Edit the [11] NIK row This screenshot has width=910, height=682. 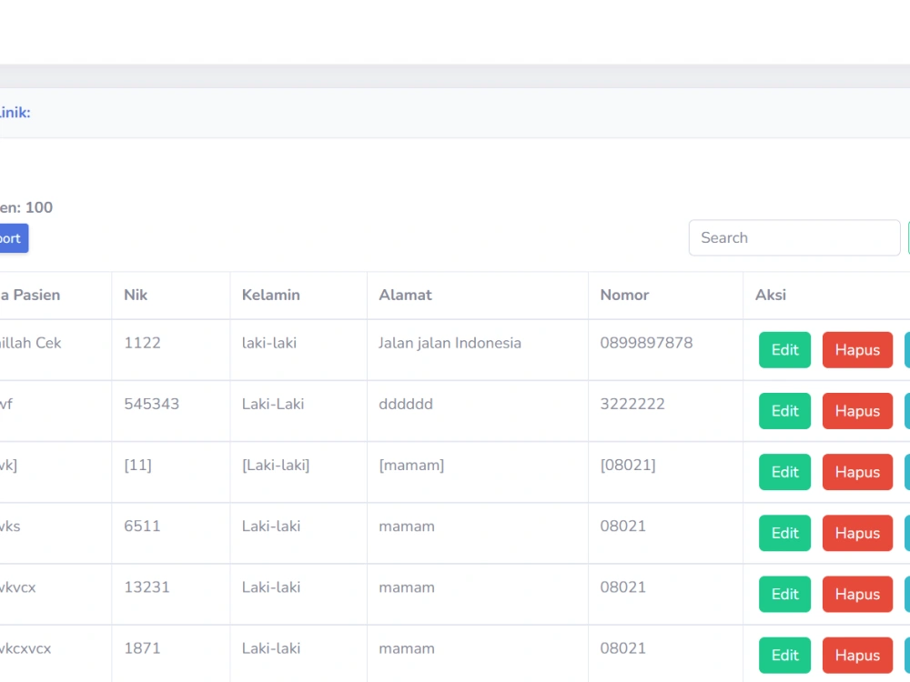tap(784, 472)
